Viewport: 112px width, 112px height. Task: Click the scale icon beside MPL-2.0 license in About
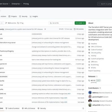coord(89,47)
